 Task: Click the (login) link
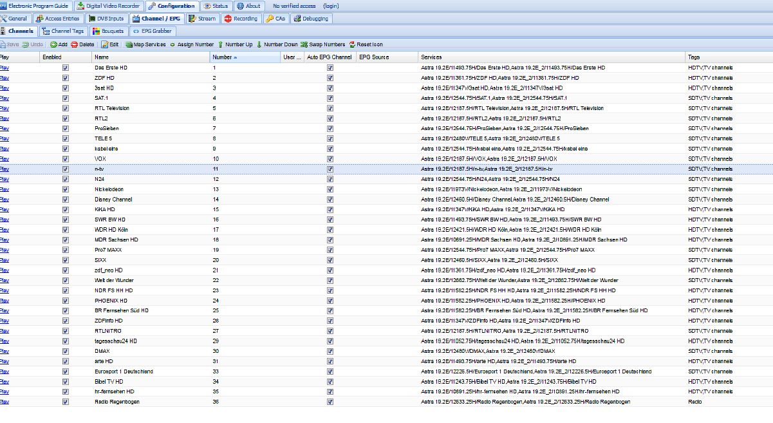click(x=332, y=6)
